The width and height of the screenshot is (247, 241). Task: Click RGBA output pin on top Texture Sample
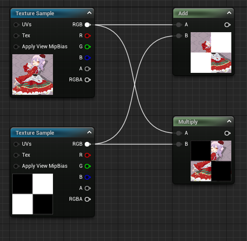pos(88,80)
